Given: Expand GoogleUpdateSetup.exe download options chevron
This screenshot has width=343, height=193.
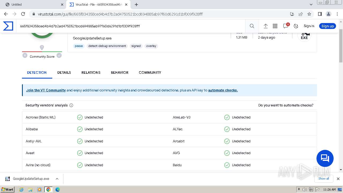Looking at the screenshot, I should [x=57, y=179].
